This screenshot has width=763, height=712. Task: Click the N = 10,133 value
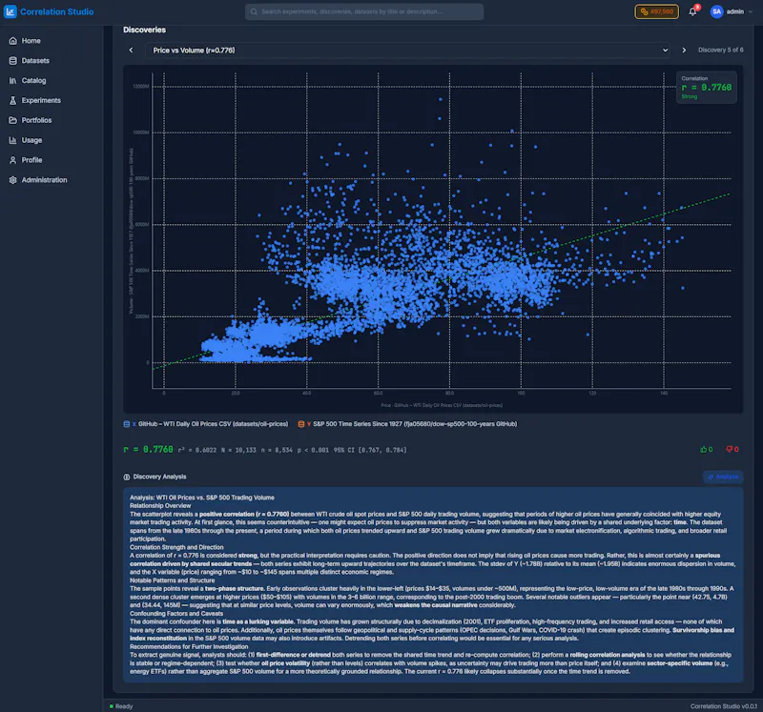[238, 450]
